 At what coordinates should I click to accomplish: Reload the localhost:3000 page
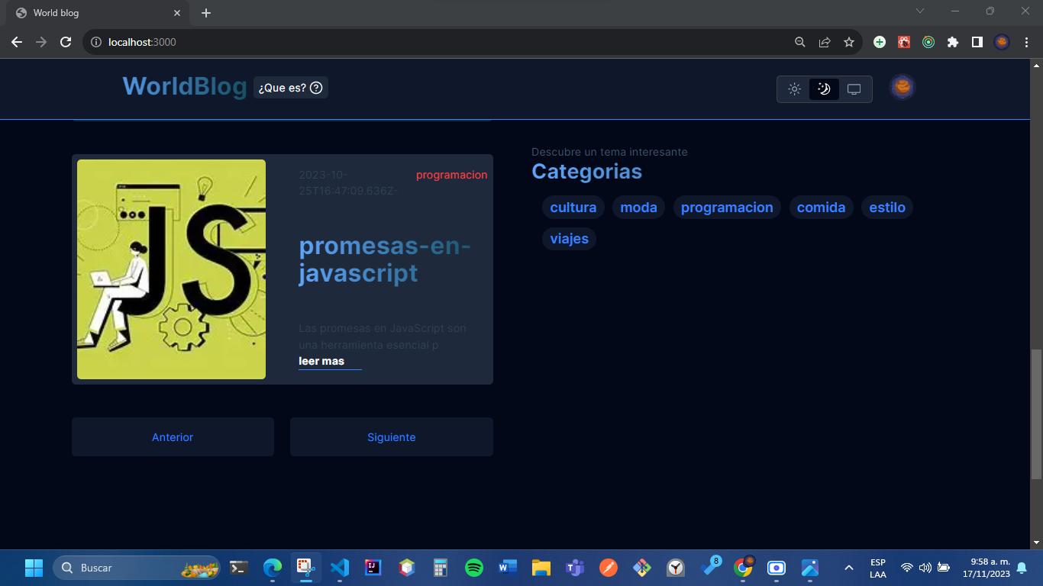pos(66,42)
